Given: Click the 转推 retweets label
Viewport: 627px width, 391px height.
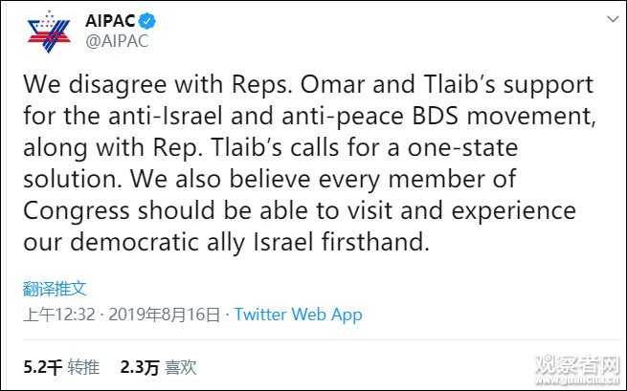Looking at the screenshot, I should pyautogui.click(x=84, y=365).
